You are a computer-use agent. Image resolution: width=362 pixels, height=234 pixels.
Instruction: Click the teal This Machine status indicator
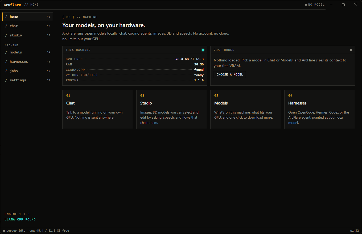(x=203, y=50)
